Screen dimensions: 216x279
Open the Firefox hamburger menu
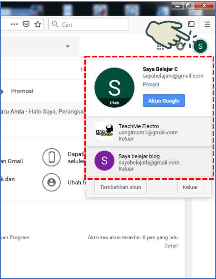(x=207, y=24)
